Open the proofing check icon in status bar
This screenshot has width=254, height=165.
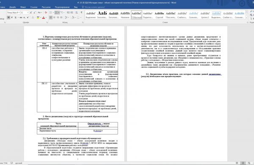11,163
